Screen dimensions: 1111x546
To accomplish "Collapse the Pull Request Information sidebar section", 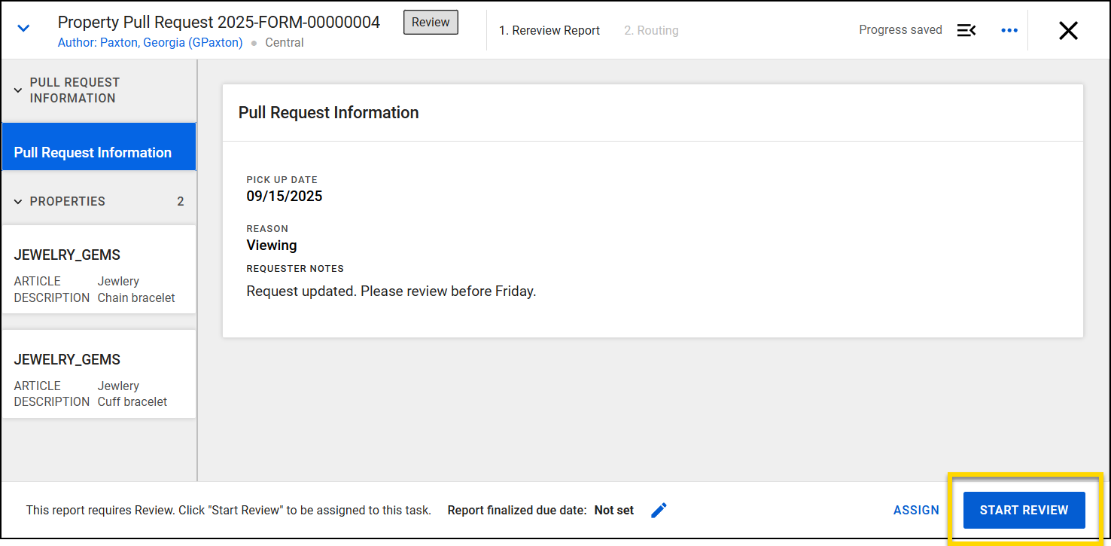I will (19, 90).
